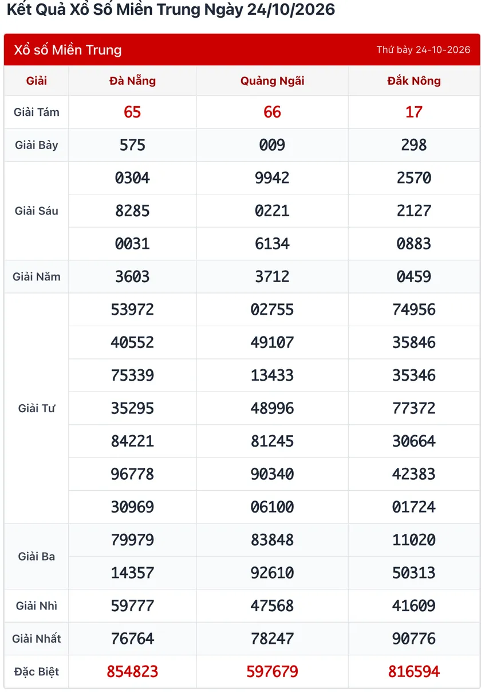
Task: Click first prize number 76764
Action: [132, 639]
